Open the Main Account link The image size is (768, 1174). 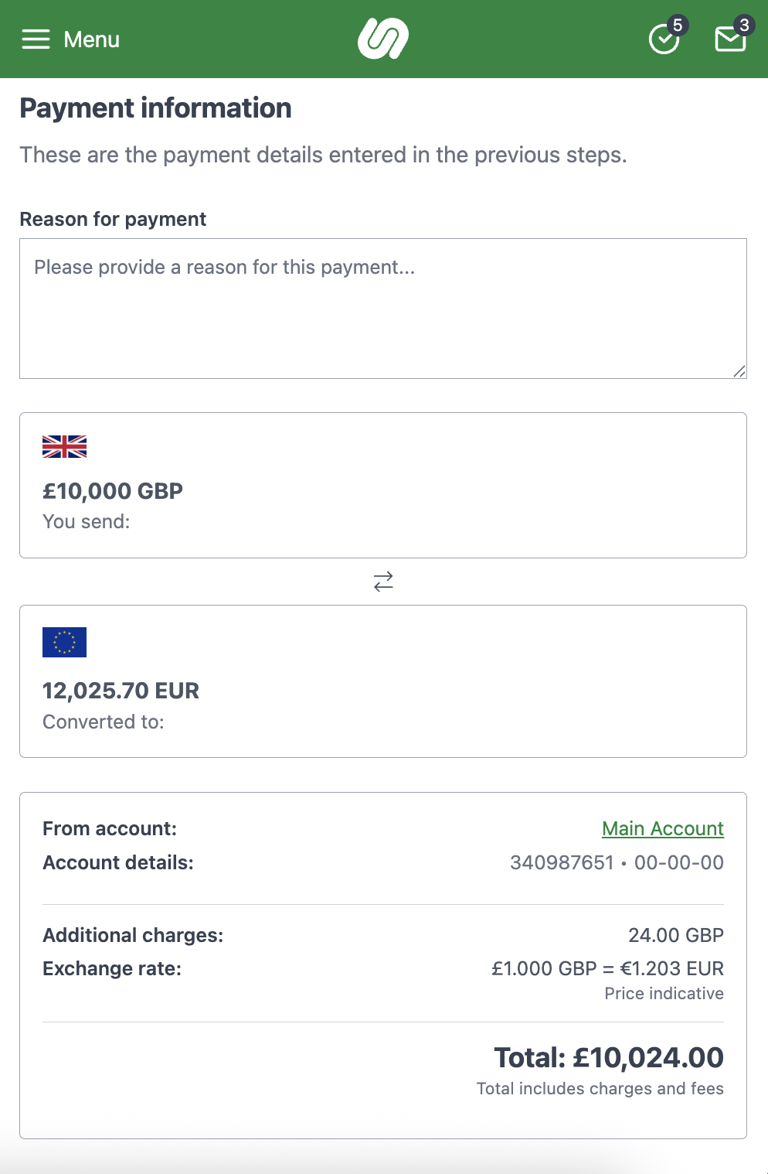[662, 828]
